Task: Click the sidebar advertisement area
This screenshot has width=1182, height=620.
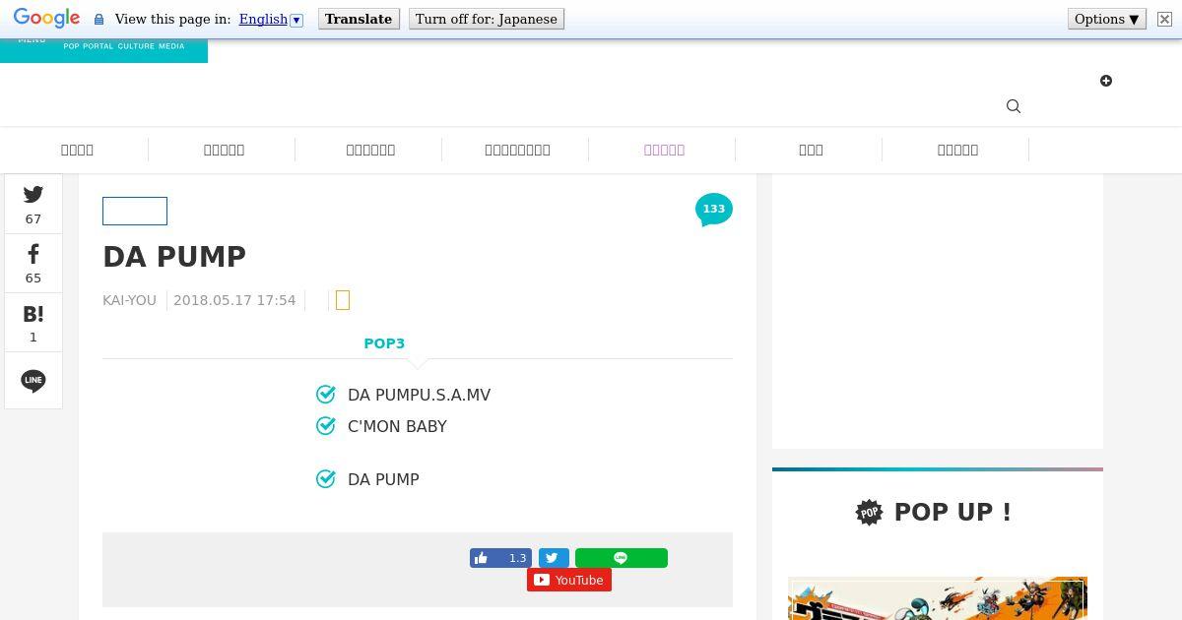Action: coord(938,311)
